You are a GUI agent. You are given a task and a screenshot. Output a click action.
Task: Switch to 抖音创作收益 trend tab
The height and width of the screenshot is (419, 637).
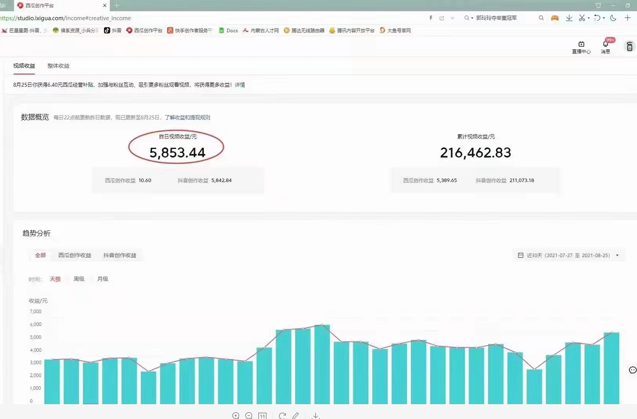(120, 255)
